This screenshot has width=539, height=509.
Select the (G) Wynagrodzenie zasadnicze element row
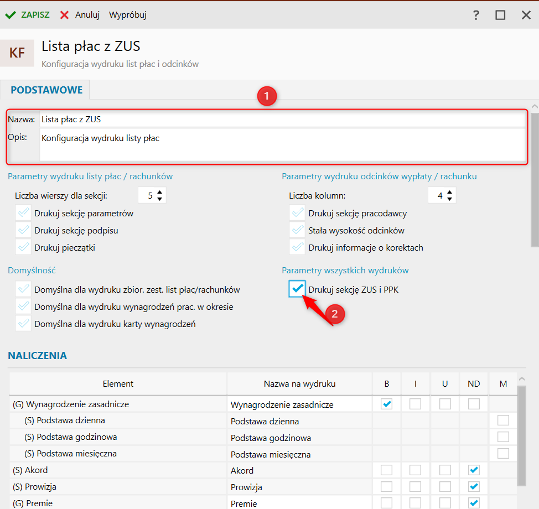[x=118, y=404]
